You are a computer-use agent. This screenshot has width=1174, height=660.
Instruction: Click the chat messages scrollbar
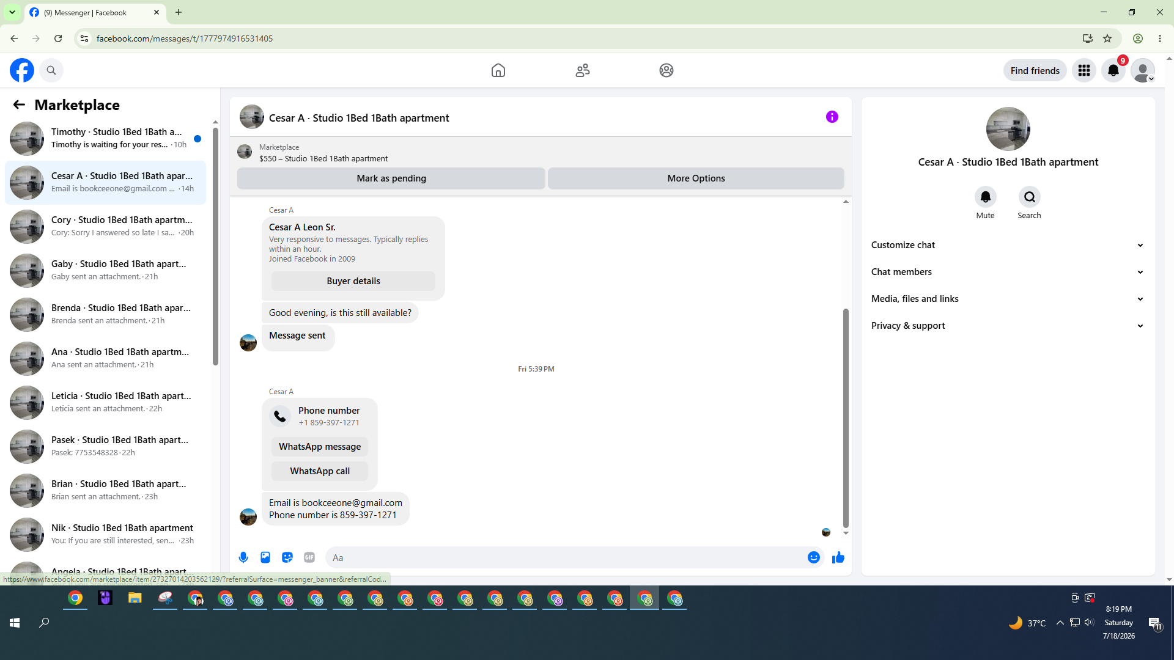click(846, 418)
